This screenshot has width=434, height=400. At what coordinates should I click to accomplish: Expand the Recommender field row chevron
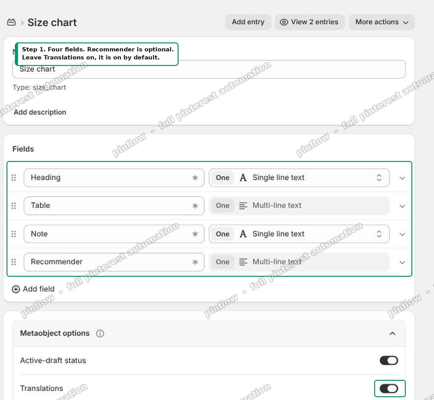coord(402,263)
